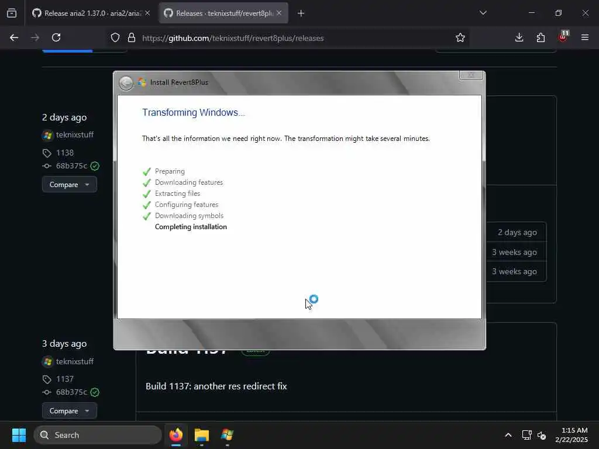This screenshot has height=449, width=599.
Task: Click the Revert8Plus installer title icon
Action: (x=142, y=82)
